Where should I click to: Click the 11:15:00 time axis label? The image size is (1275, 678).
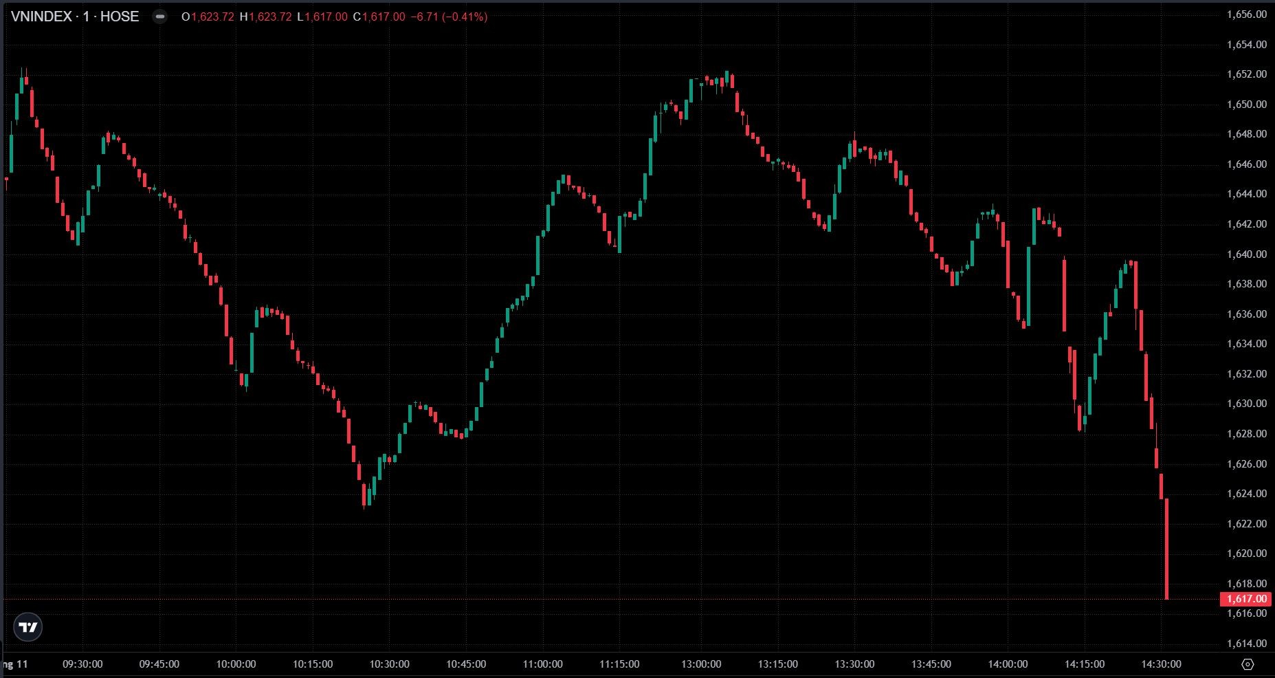click(x=619, y=664)
